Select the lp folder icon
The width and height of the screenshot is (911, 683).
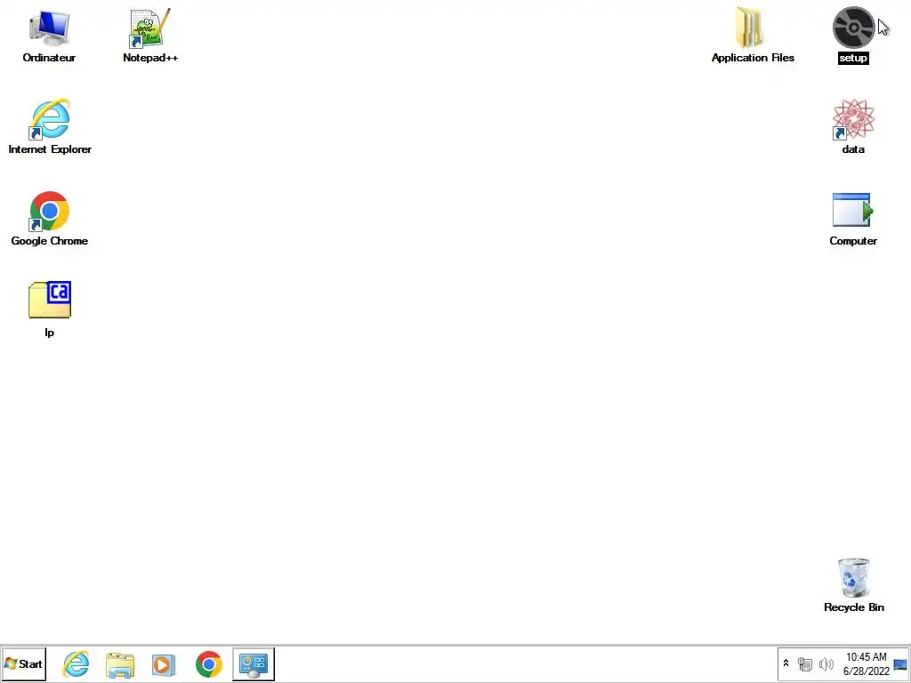(x=50, y=300)
